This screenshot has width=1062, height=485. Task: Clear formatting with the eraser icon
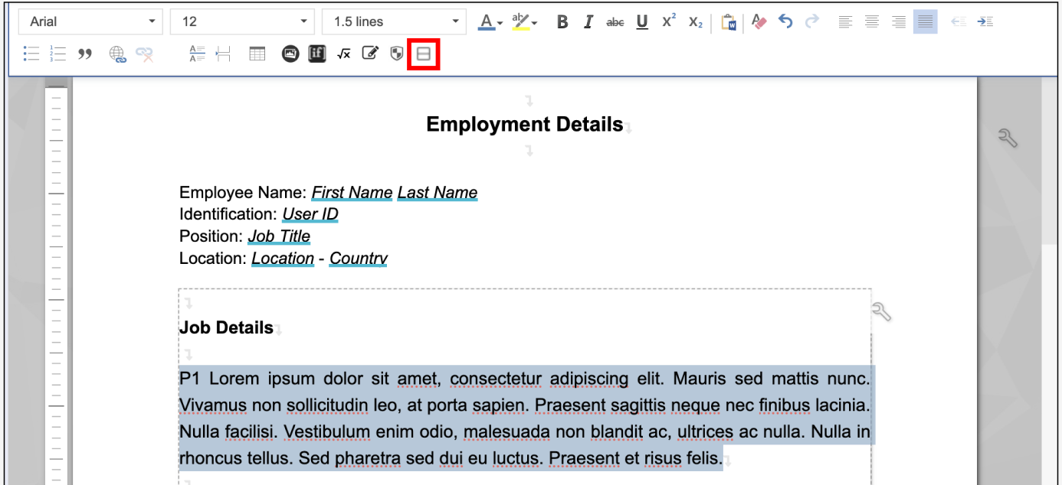(x=759, y=22)
